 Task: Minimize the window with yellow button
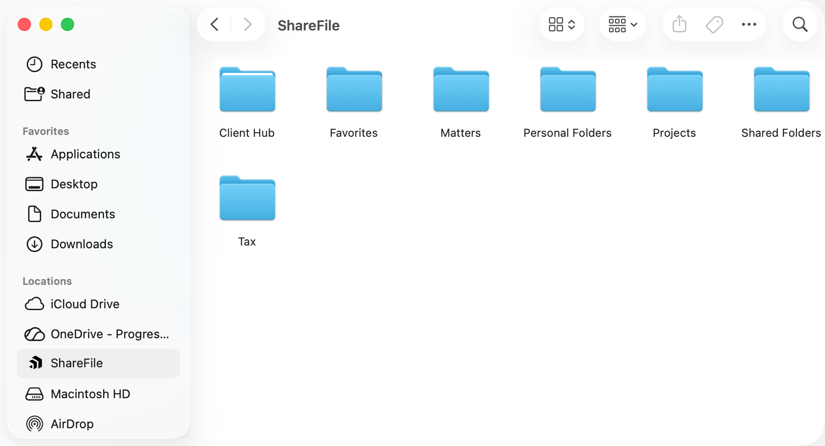pyautogui.click(x=46, y=24)
